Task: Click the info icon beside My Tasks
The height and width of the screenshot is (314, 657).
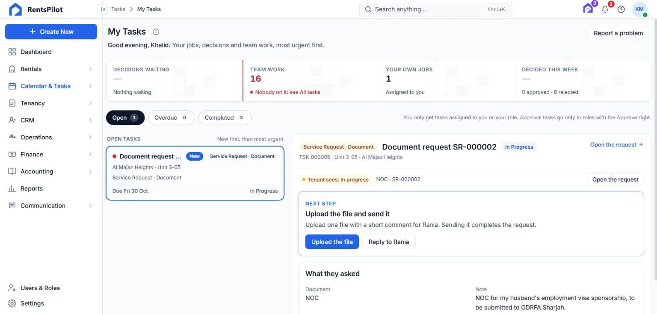Action: pos(156,32)
